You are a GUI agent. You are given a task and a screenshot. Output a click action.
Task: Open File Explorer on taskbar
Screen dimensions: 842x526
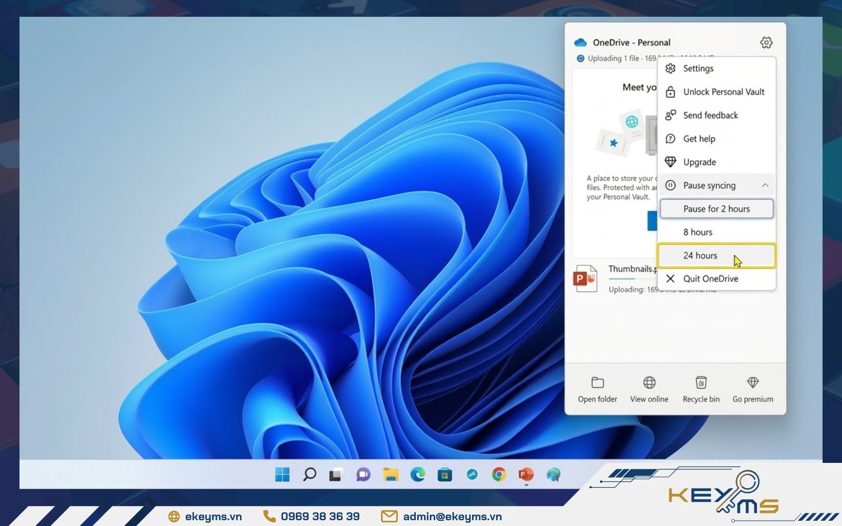click(x=390, y=474)
